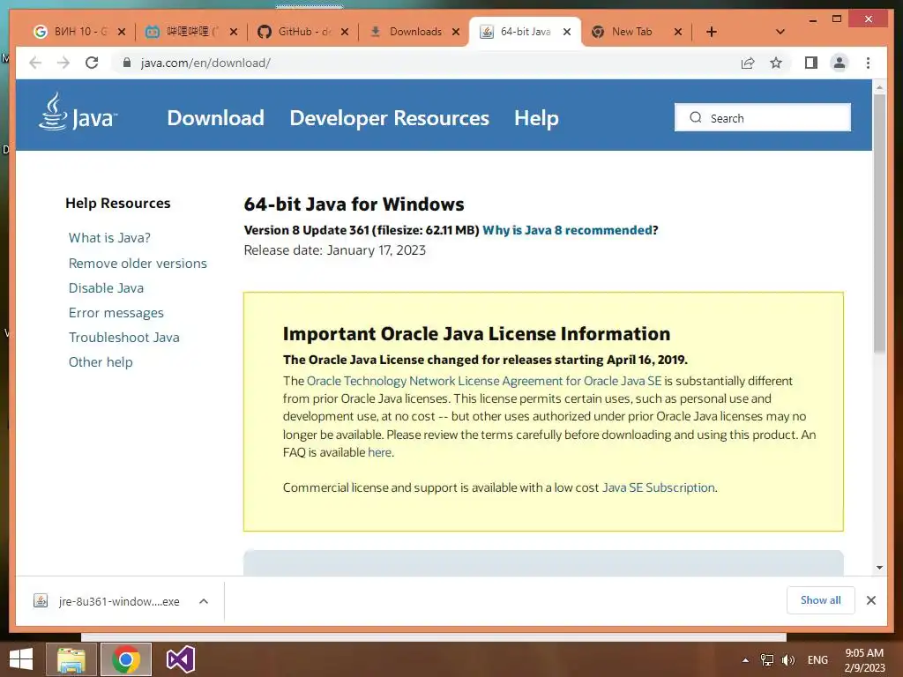The height and width of the screenshot is (677, 903).
Task: Close the ВИН 10 Google tab
Action: pos(122,32)
